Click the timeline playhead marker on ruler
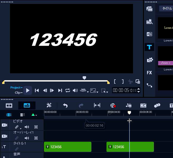The width and height of the screenshot is (173, 158). click(x=129, y=113)
